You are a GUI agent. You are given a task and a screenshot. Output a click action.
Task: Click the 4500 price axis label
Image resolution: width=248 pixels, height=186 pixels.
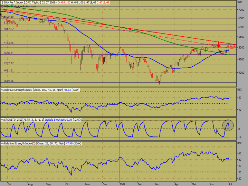coord(241,59)
